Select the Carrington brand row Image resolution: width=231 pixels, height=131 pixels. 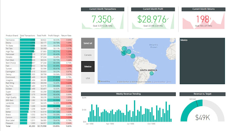point(39,72)
